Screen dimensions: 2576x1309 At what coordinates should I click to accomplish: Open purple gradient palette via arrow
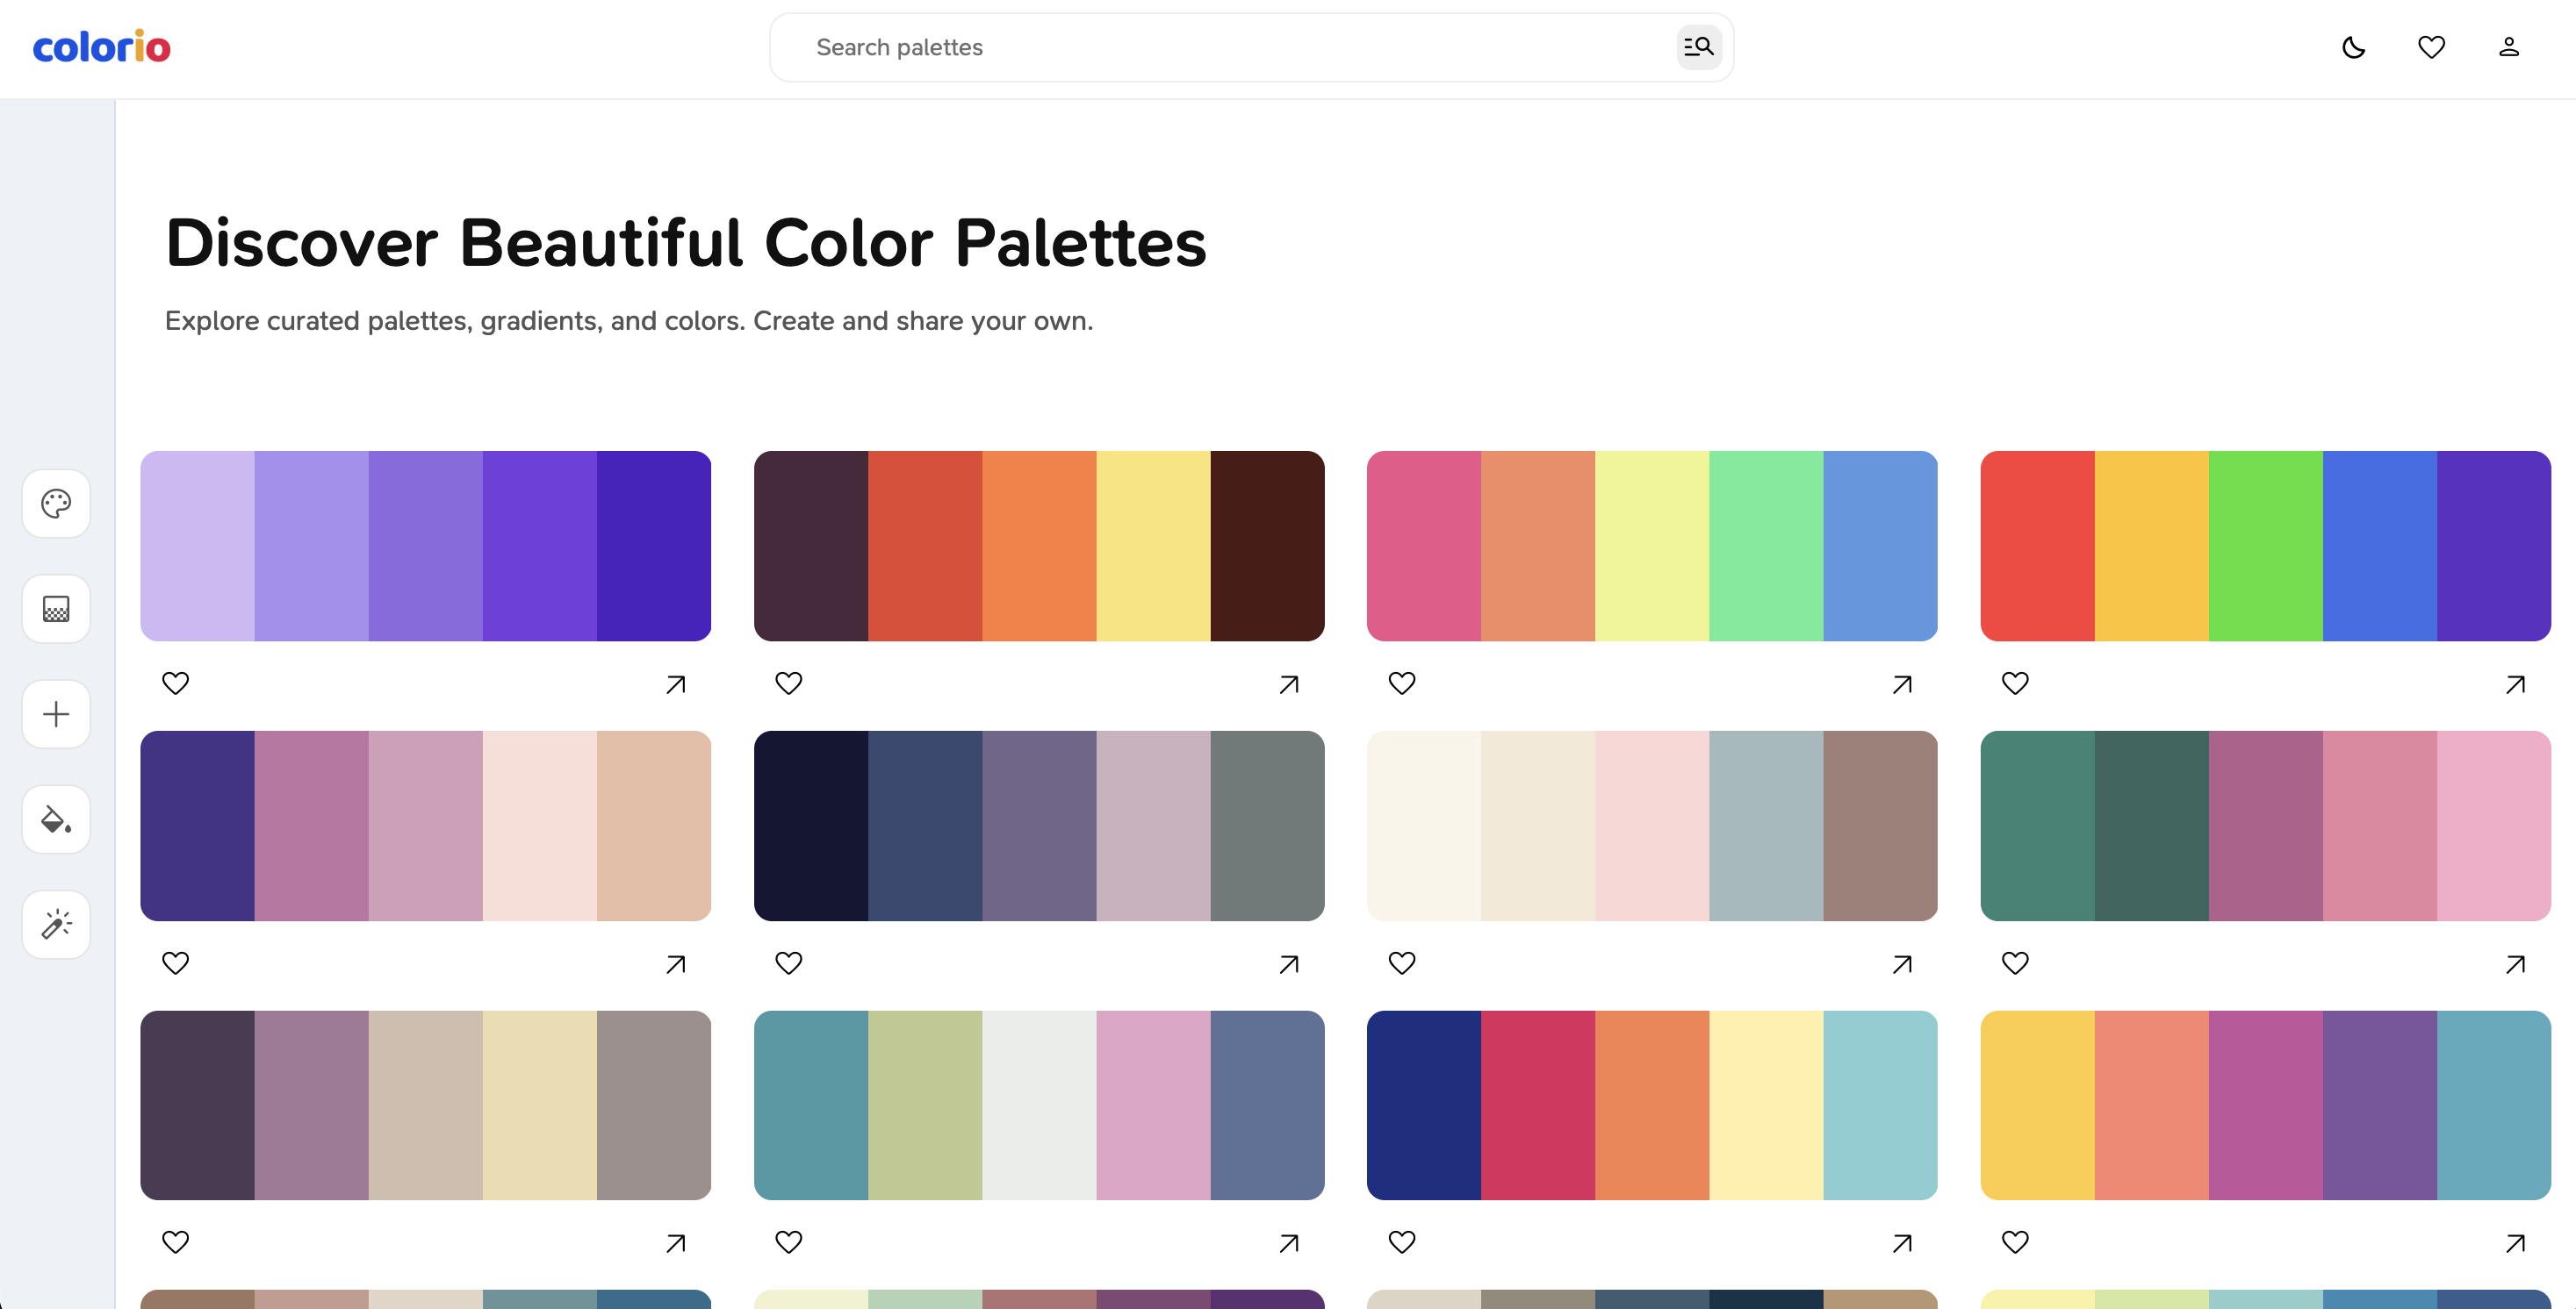[x=676, y=684]
